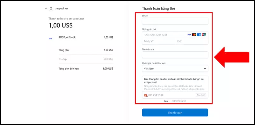This screenshot has height=125, width=255.
Task: Open the phone country flag selector
Action: [x=146, y=95]
